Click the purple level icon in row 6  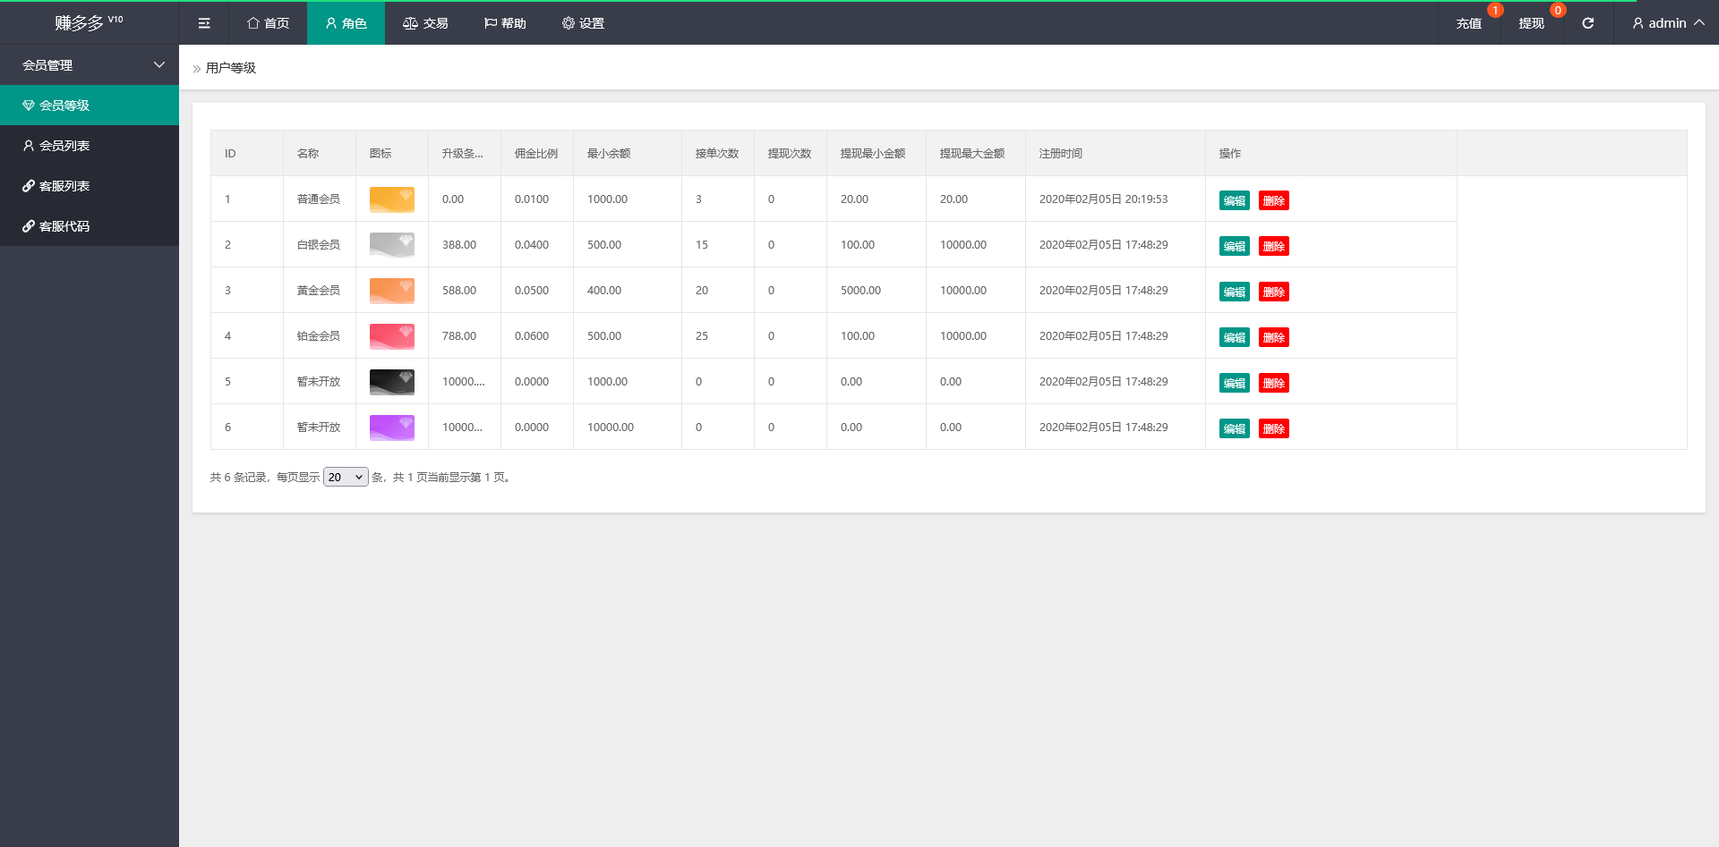click(392, 428)
